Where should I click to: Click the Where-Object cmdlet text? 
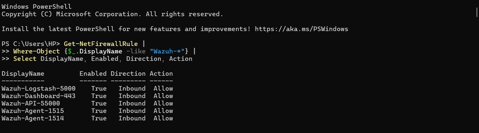pos(36,51)
